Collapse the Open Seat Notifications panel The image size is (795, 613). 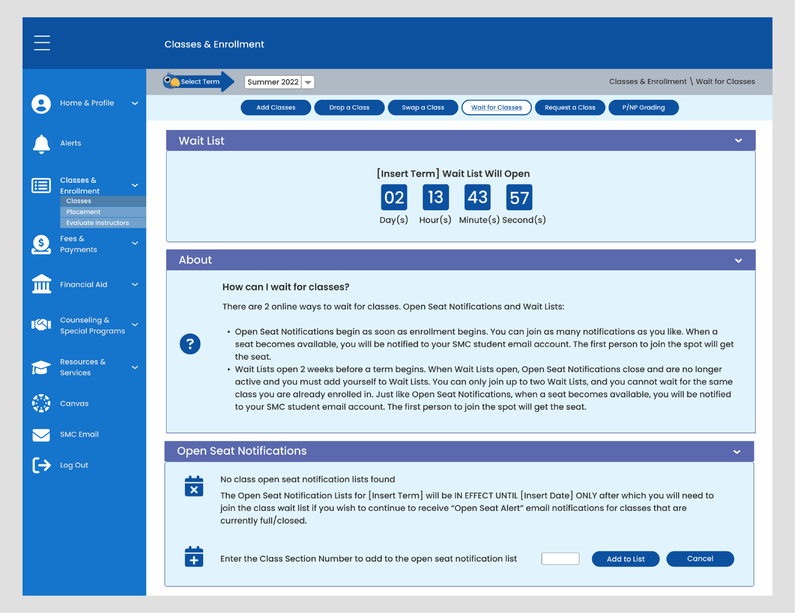pos(737,452)
